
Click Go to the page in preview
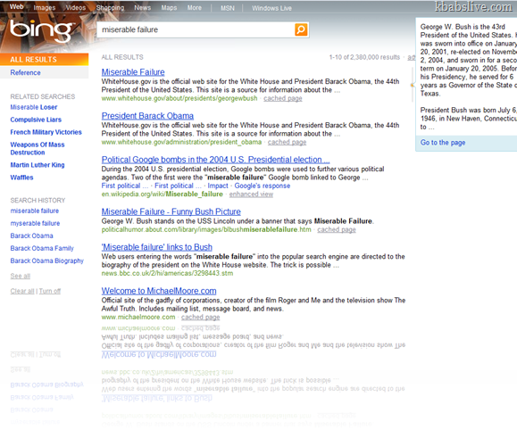[x=443, y=143]
